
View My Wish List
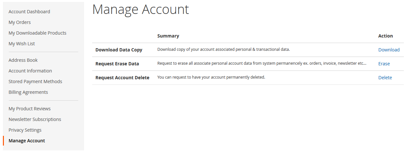pyautogui.click(x=22, y=44)
